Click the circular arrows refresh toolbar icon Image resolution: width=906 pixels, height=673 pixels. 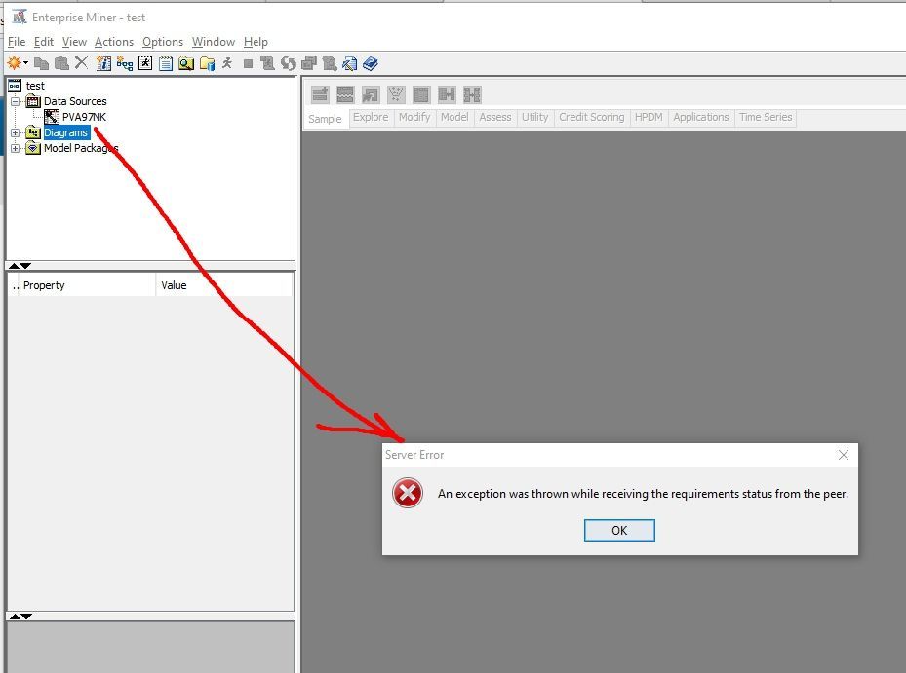point(288,63)
